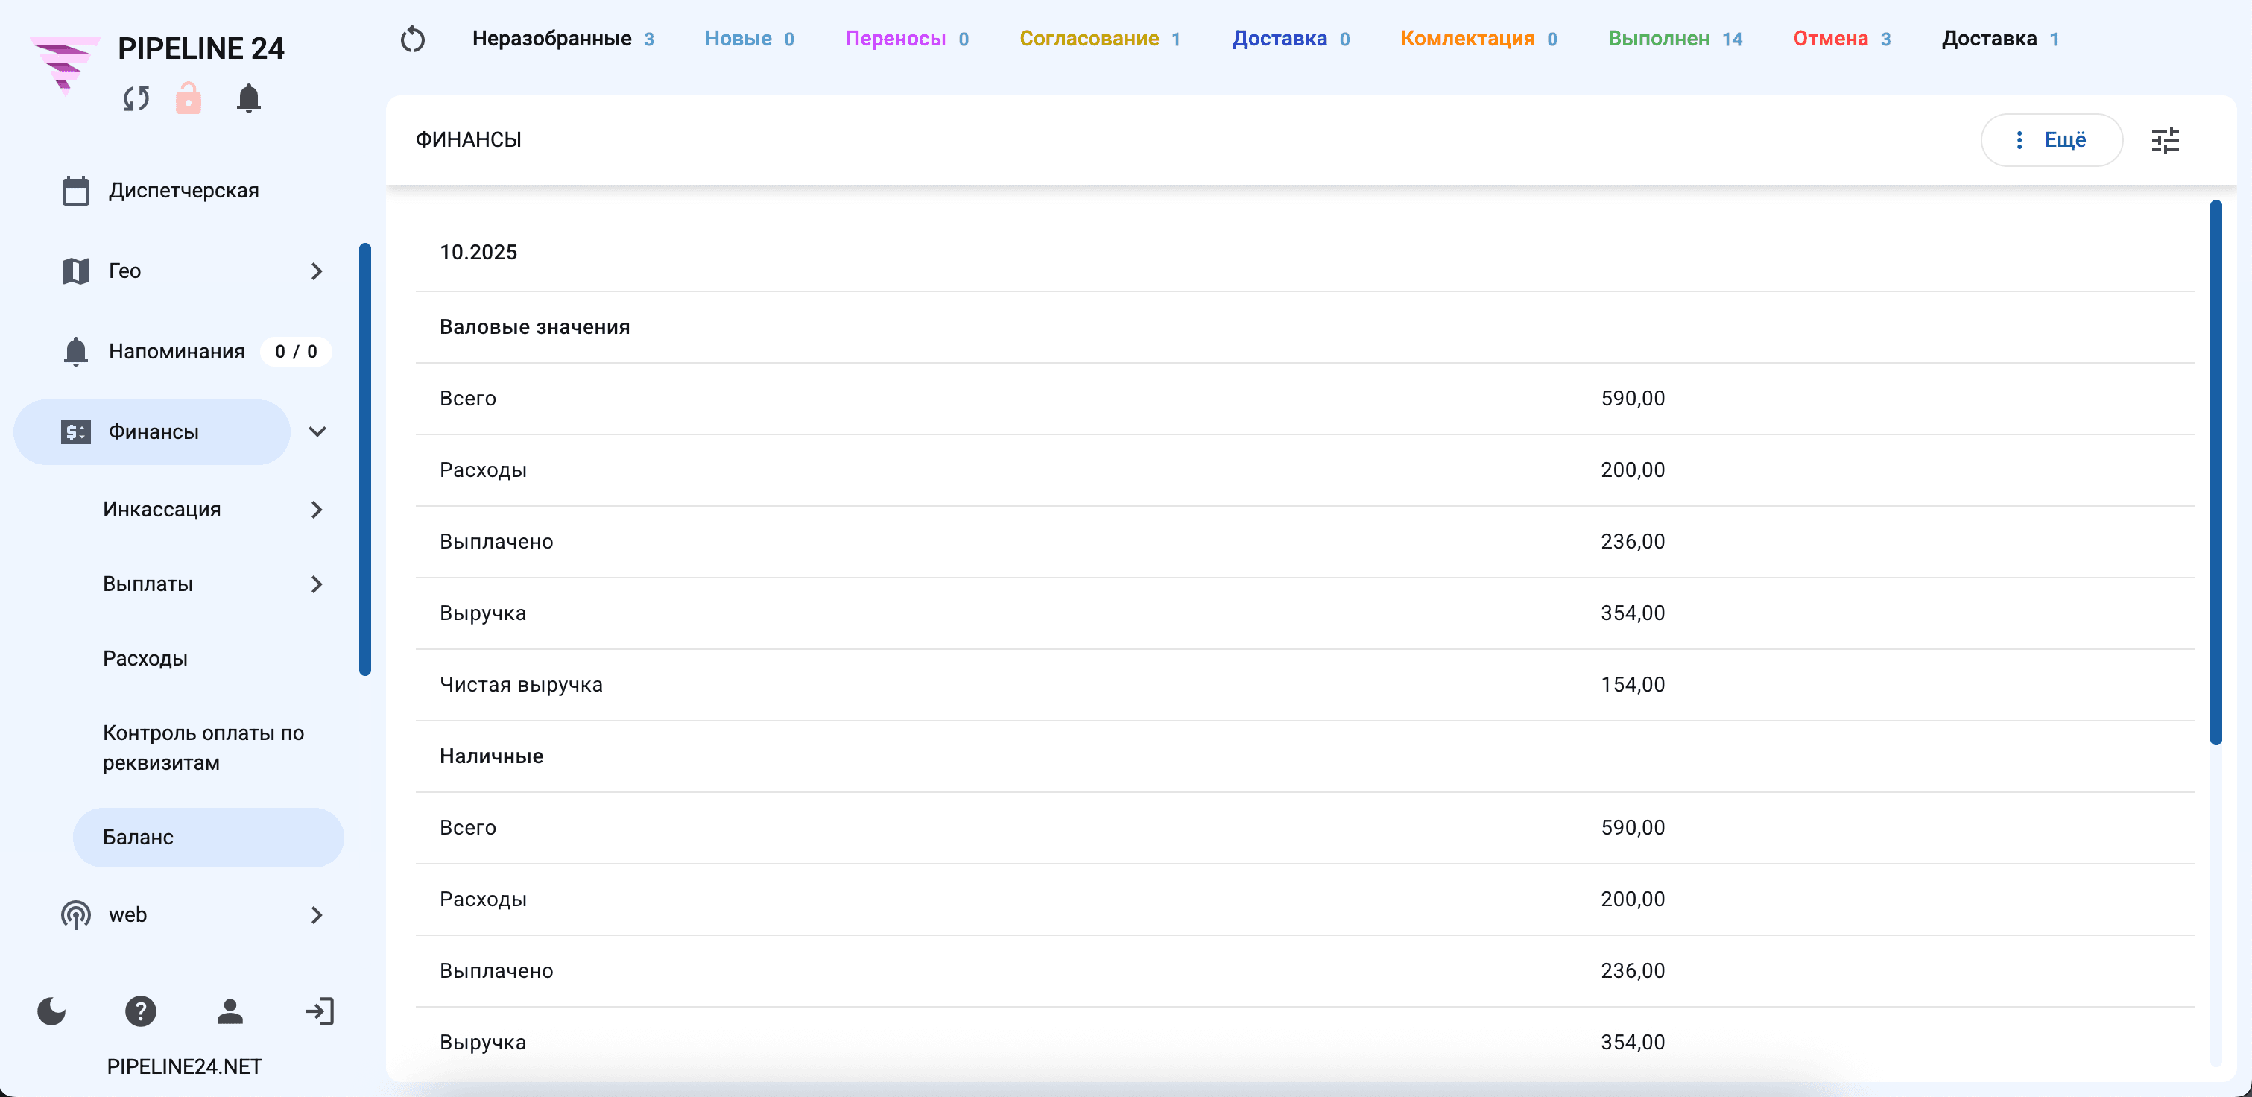Click the sync arrows icon under the logo
2252x1097 pixels.
pos(136,98)
